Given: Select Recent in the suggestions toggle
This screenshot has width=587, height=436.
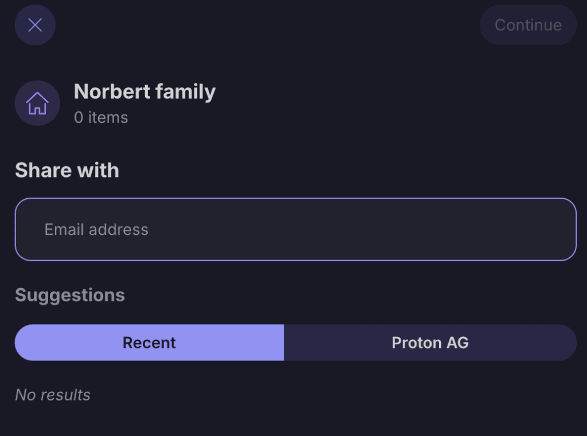Looking at the screenshot, I should 149,343.
